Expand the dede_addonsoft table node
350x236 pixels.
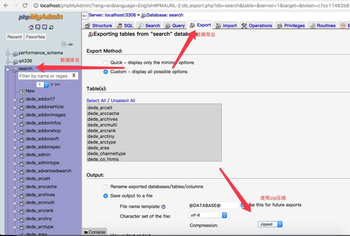pyautogui.click(x=15, y=140)
